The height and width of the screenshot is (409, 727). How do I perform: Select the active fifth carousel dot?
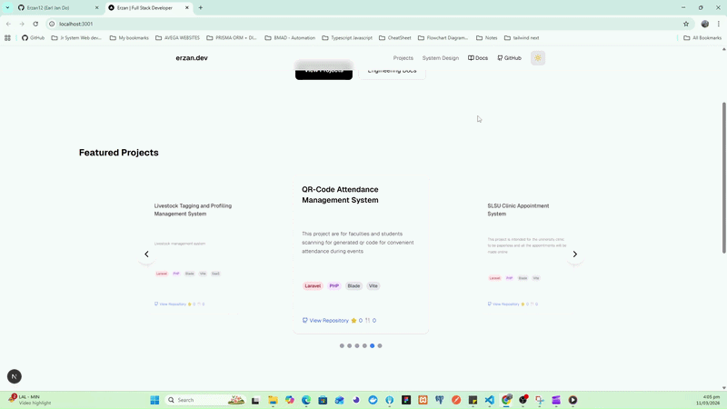pos(373,346)
